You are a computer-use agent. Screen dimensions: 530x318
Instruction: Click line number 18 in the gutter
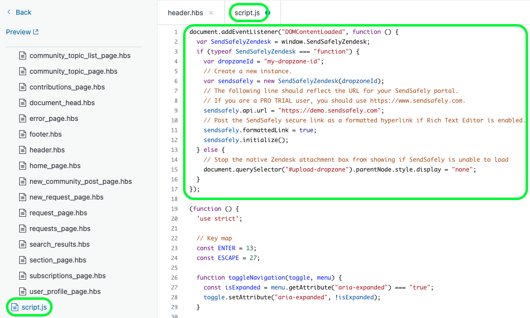point(174,199)
